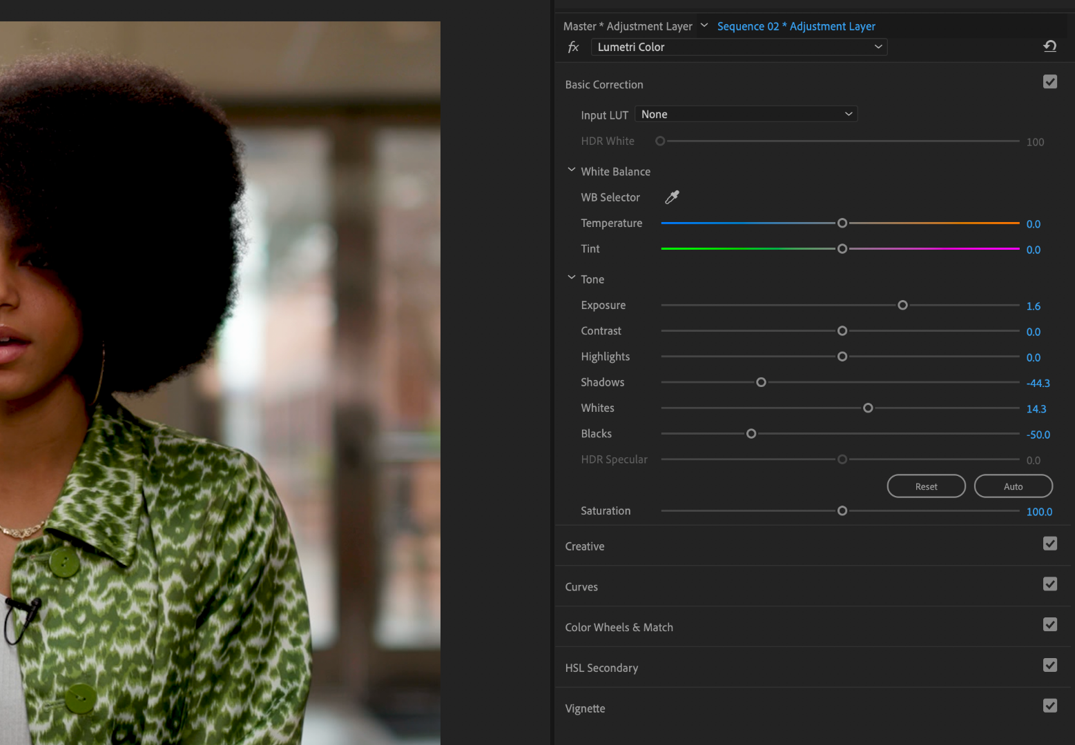Reset the Lumetri Color effect

tap(1049, 46)
